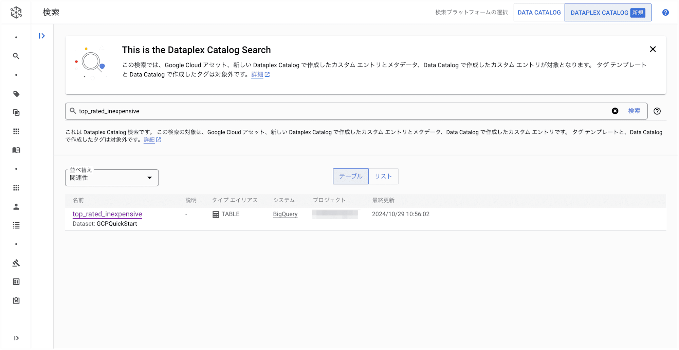Open the open-book glossary icon in sidebar
679x350 pixels.
pos(16,150)
